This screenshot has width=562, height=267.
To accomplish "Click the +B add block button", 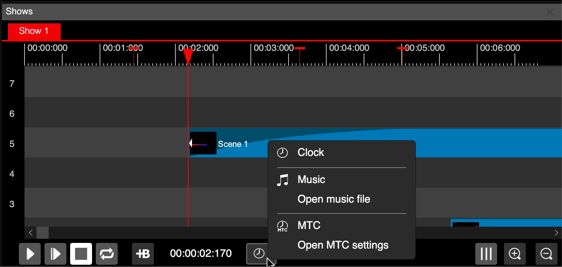I will (x=143, y=254).
